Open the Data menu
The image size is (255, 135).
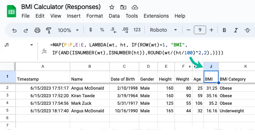pyautogui.click(x=114, y=16)
